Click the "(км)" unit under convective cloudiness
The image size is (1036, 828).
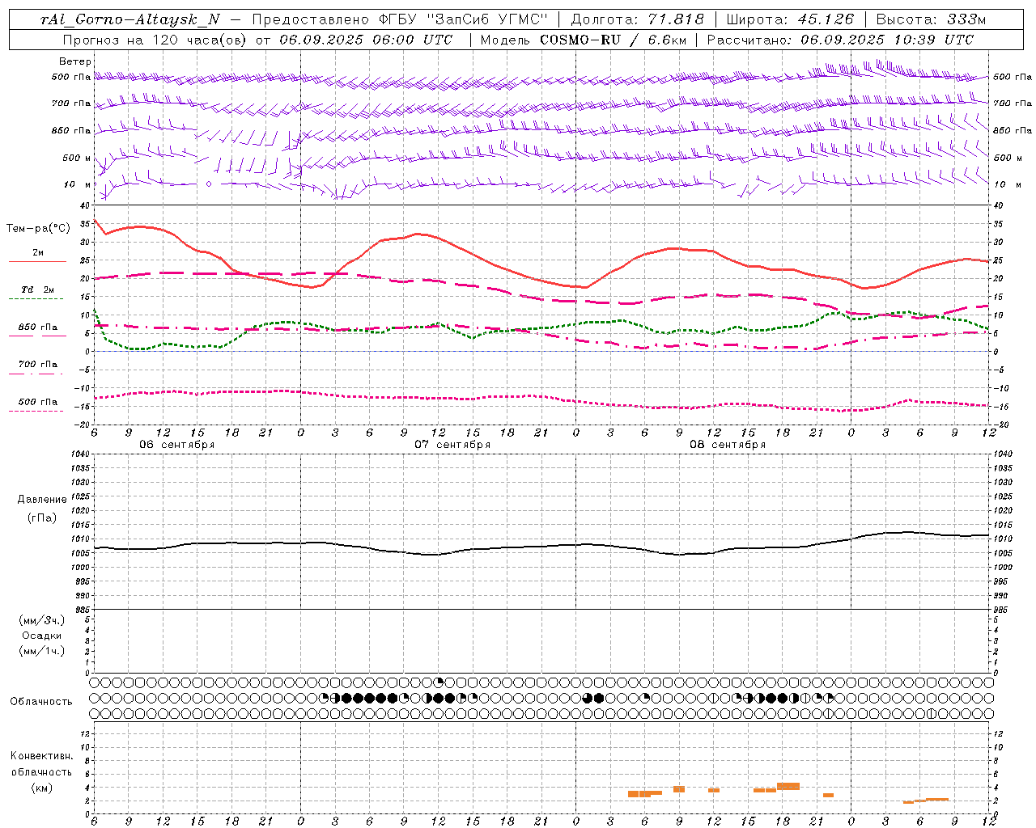41,788
